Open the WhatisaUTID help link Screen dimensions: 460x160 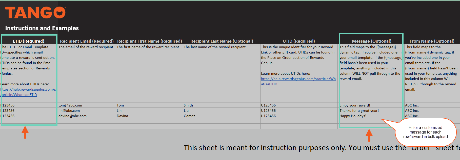298,81
